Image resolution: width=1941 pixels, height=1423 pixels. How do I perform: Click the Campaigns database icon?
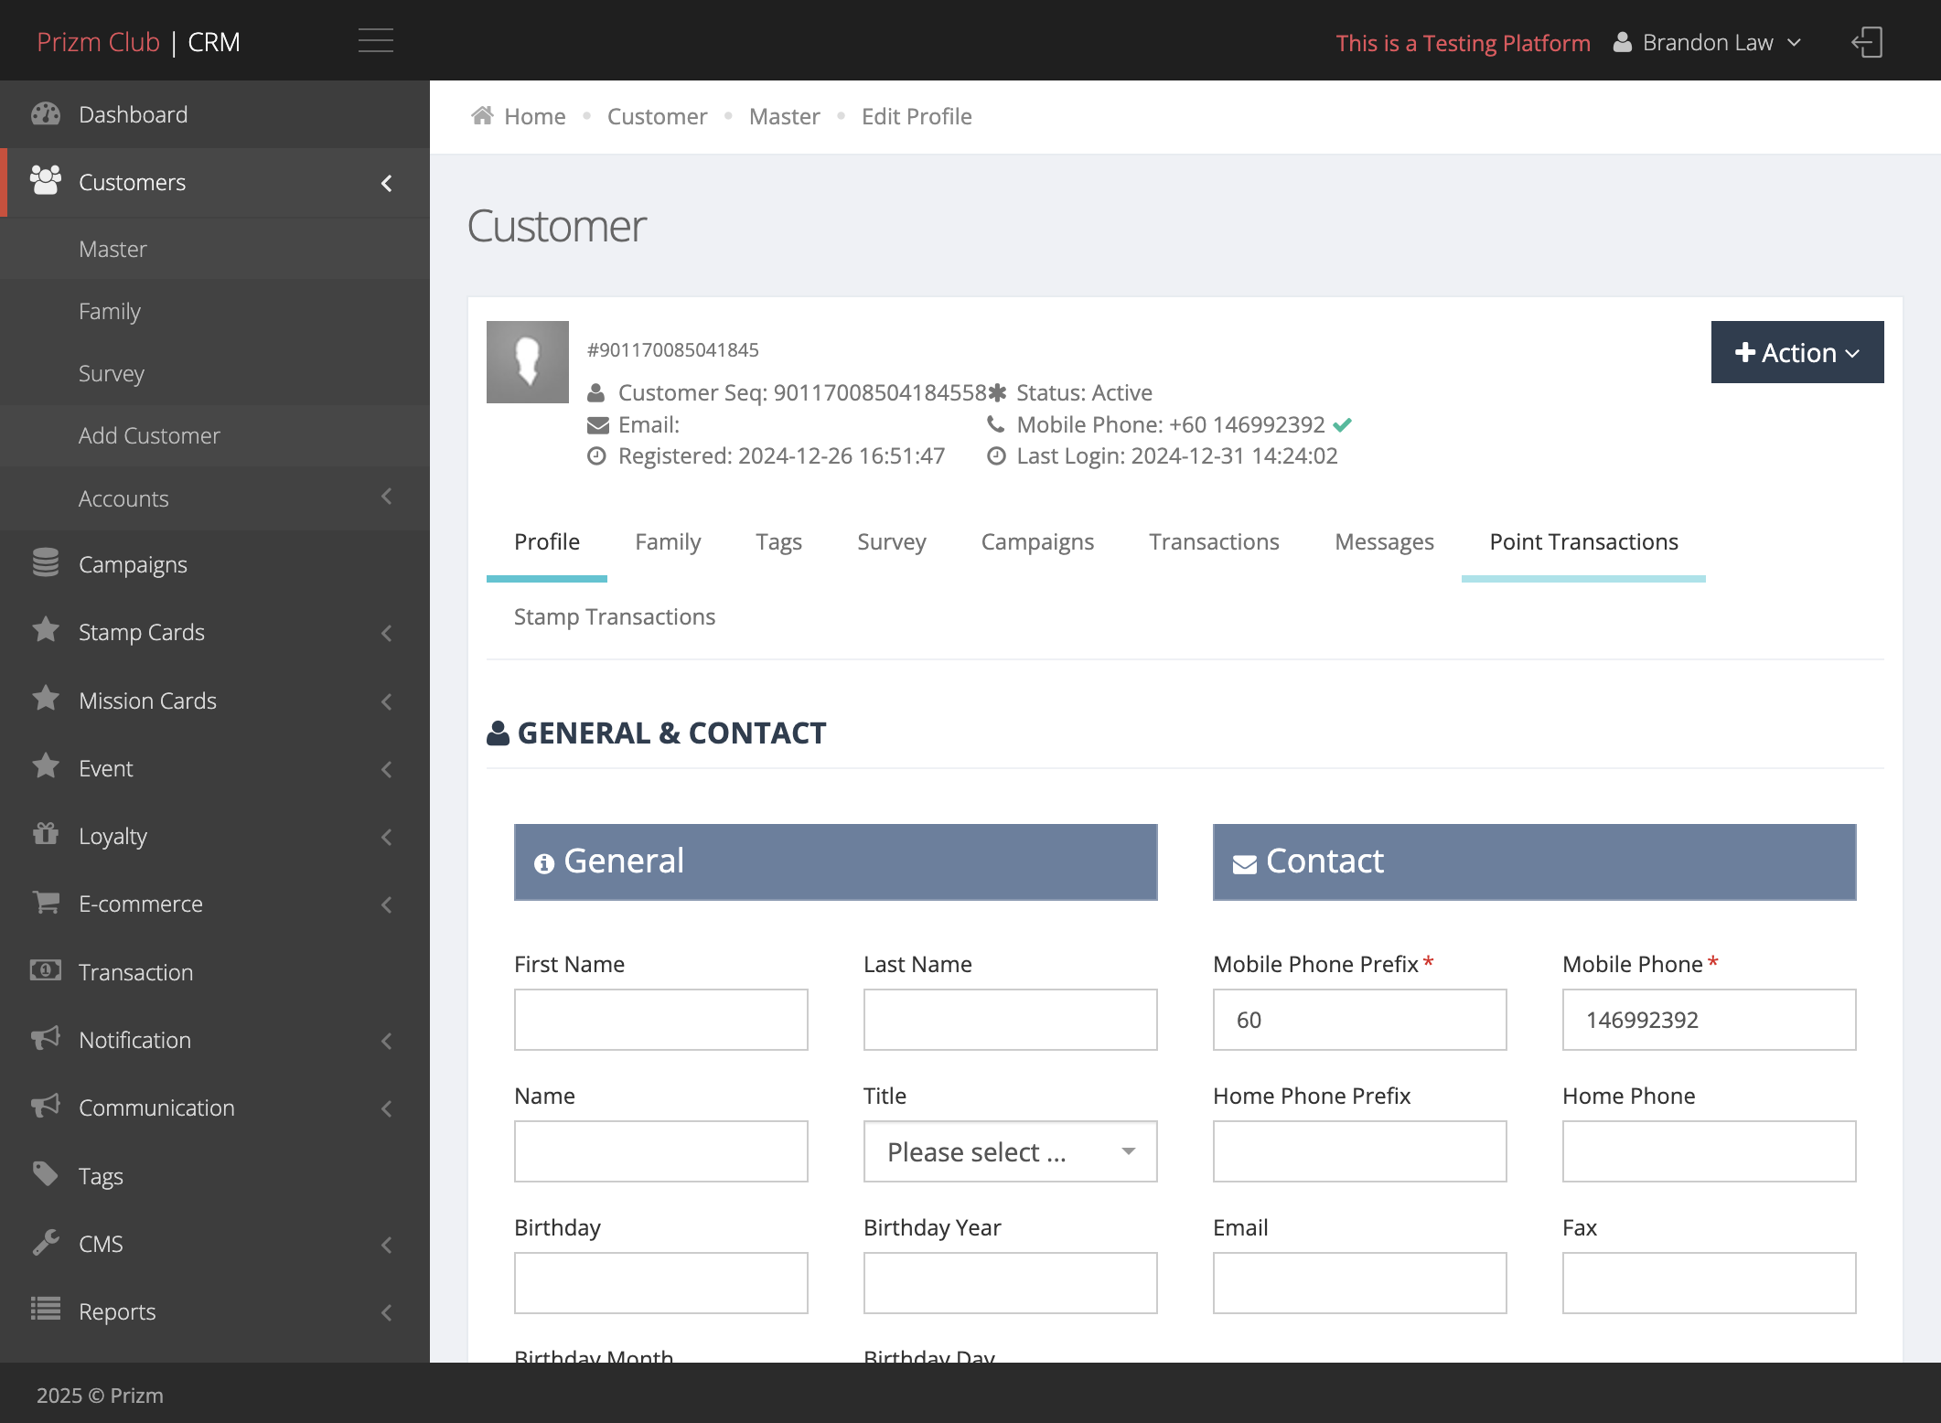click(x=46, y=563)
